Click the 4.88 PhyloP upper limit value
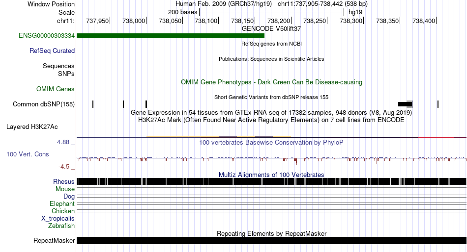Viewport: 467px width, 252px height. 63,142
